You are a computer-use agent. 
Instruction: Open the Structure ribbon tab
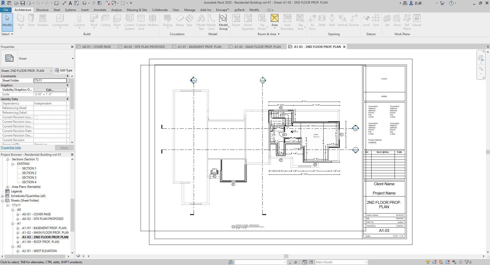click(x=42, y=10)
